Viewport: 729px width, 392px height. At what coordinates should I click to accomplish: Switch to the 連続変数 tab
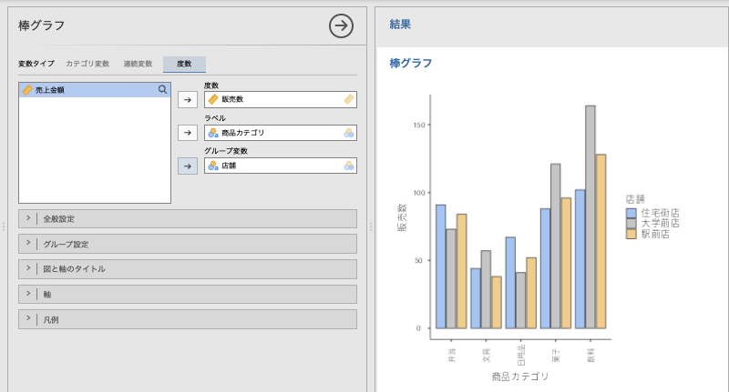point(138,64)
